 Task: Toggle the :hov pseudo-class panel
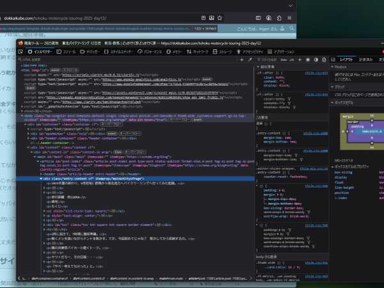pos(284,59)
